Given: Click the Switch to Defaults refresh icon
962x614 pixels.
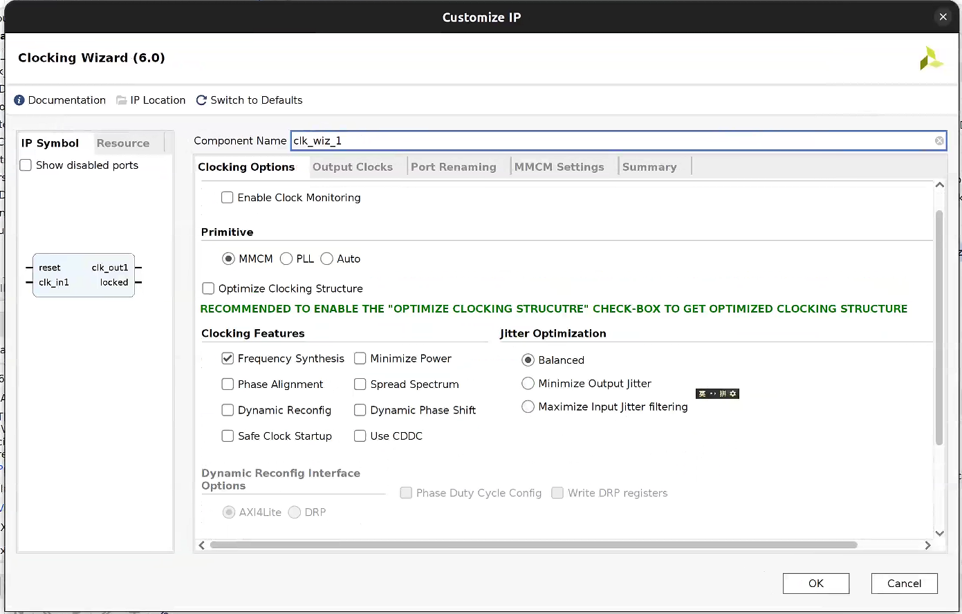Looking at the screenshot, I should (202, 100).
